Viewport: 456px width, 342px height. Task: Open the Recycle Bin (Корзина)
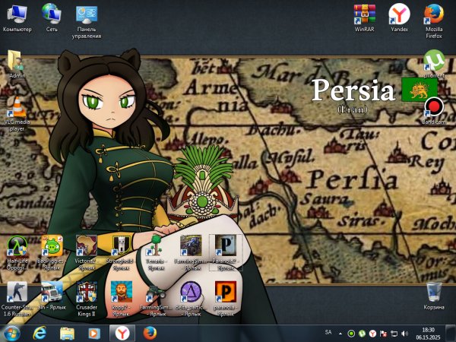(x=434, y=292)
